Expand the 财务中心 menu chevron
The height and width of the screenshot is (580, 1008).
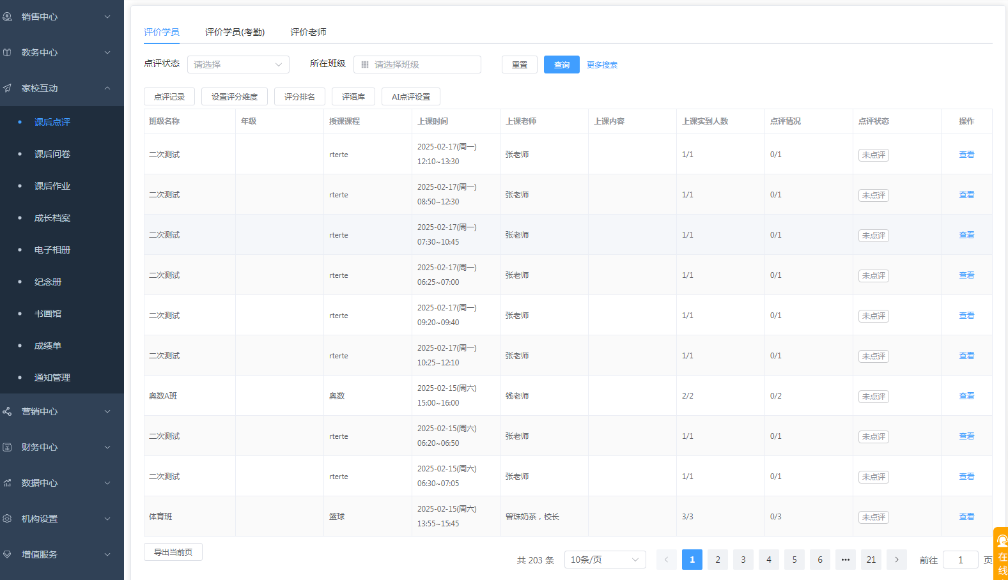click(x=107, y=447)
